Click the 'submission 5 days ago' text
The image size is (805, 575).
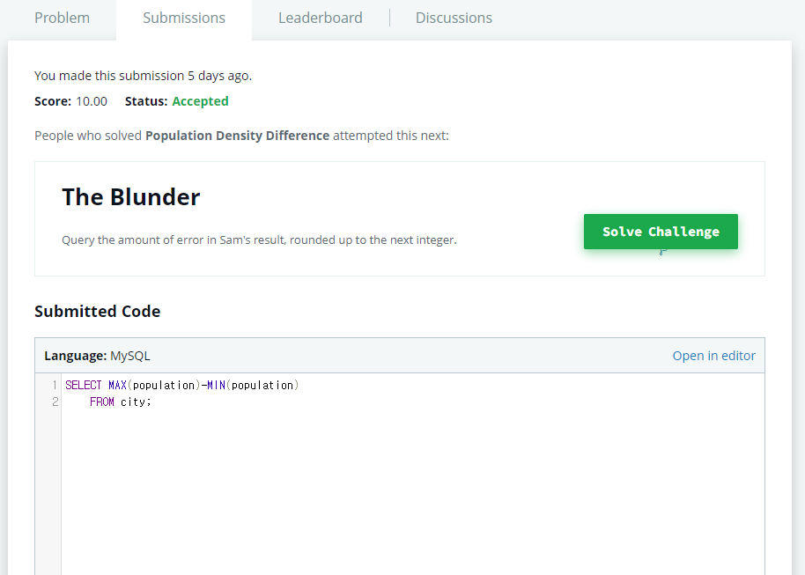coord(185,76)
